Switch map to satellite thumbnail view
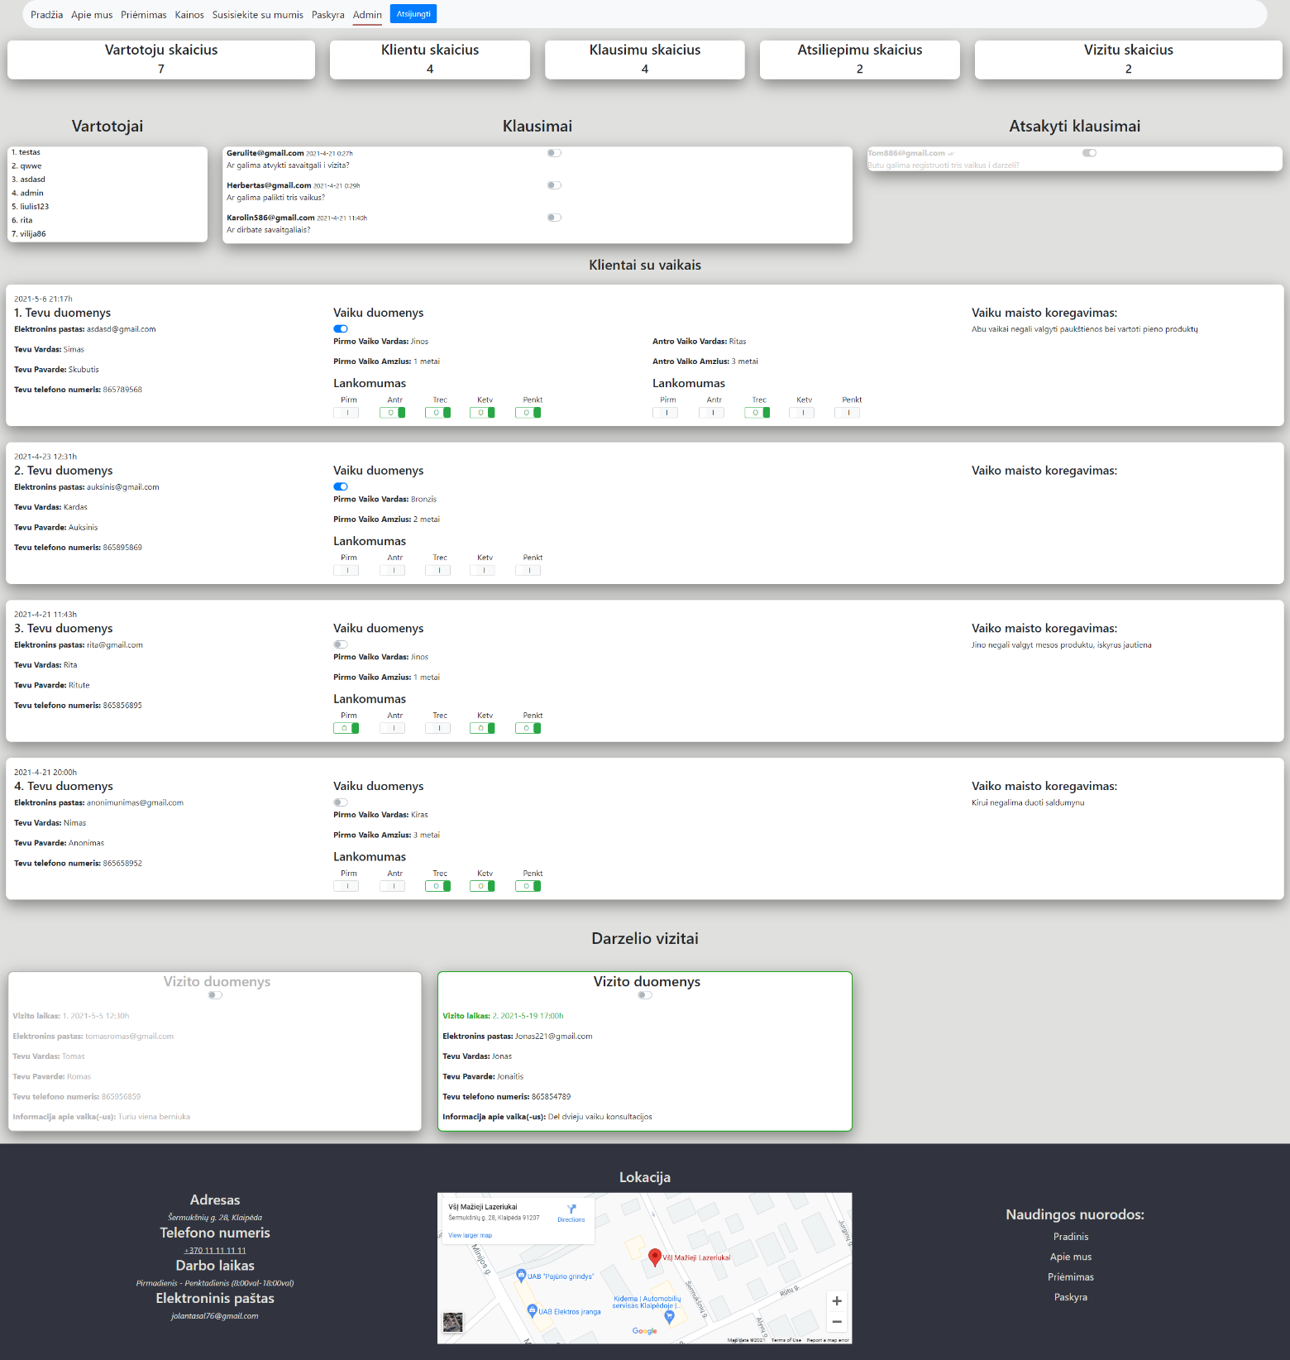Screen dimensions: 1290x1360 pyautogui.click(x=453, y=1322)
